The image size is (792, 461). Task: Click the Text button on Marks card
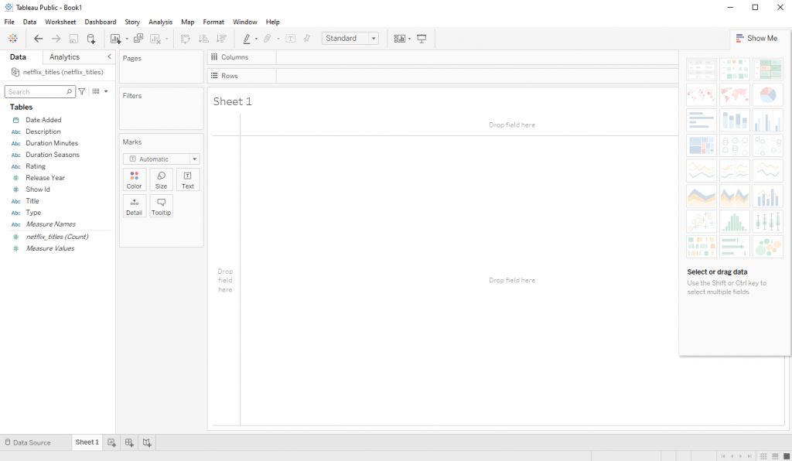[x=188, y=179]
